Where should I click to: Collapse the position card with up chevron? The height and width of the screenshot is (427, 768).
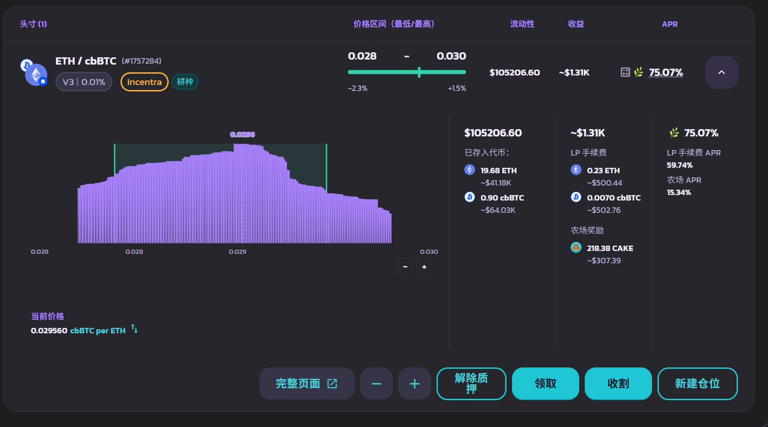click(x=721, y=72)
